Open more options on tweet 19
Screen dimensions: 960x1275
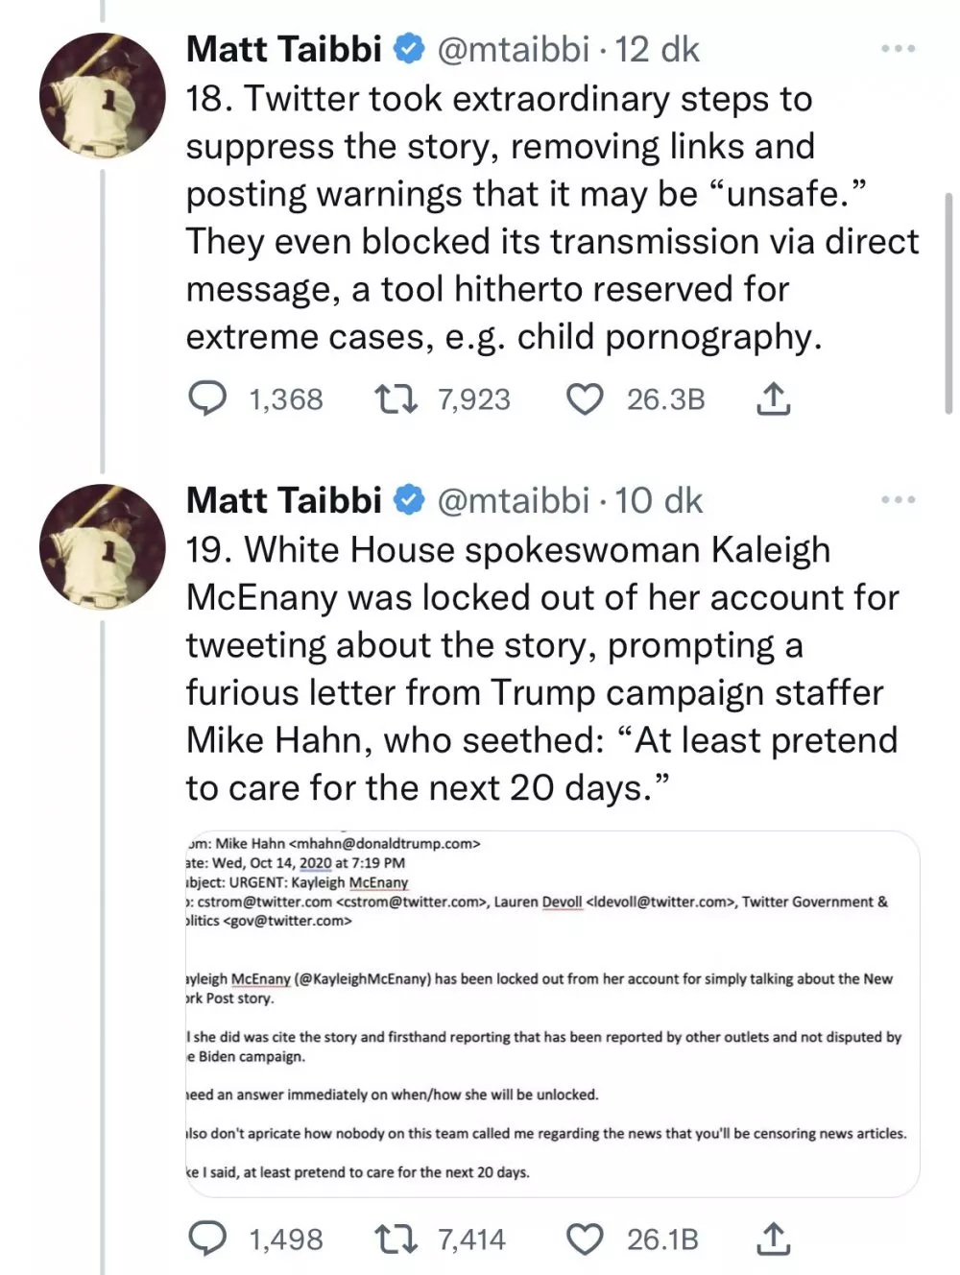tap(898, 499)
